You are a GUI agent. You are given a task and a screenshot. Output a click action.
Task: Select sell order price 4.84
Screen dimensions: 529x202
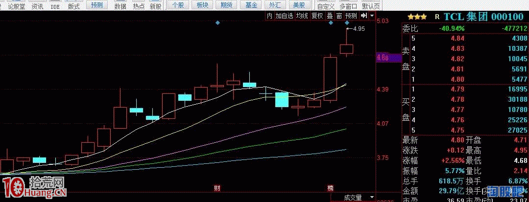[x=457, y=38]
